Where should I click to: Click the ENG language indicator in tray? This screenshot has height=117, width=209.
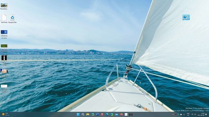[188, 114]
